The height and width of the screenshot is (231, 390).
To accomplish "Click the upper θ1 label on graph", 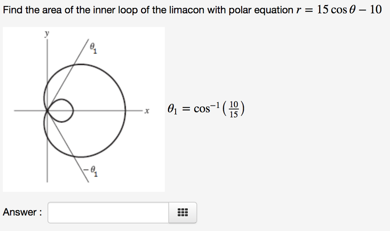I will (x=94, y=48).
